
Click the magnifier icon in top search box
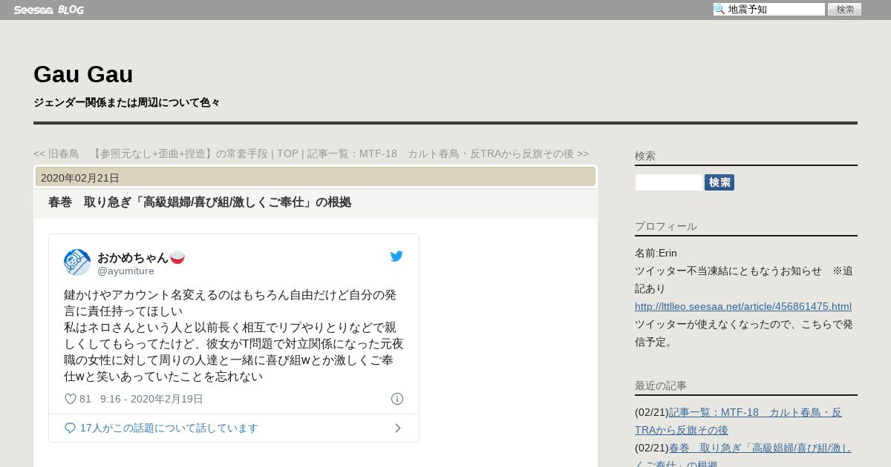click(x=719, y=9)
